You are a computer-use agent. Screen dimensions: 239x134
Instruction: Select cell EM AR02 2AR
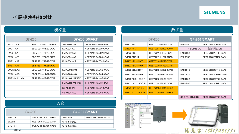72,53
